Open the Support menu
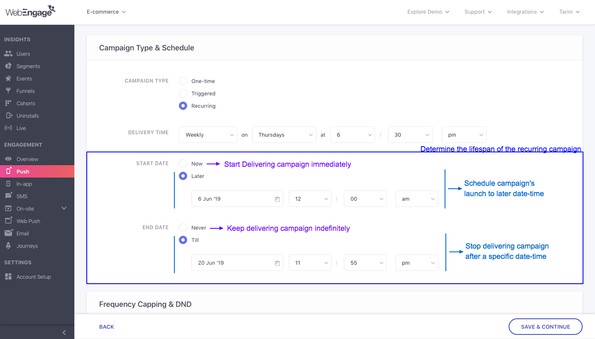This screenshot has width=595, height=339. (478, 12)
